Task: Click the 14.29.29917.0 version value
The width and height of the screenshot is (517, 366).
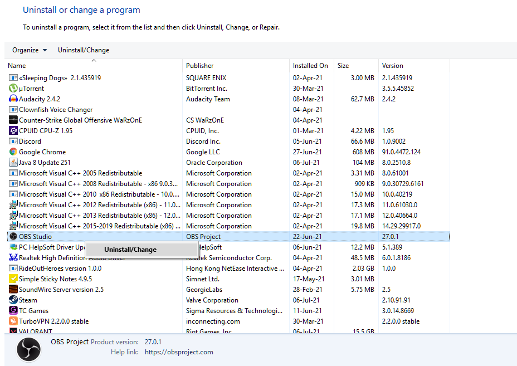Action: [401, 226]
